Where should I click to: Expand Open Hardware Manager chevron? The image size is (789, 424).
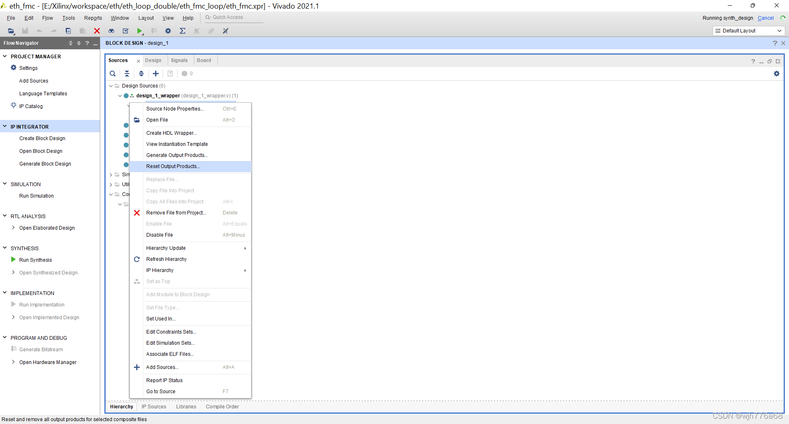point(14,362)
